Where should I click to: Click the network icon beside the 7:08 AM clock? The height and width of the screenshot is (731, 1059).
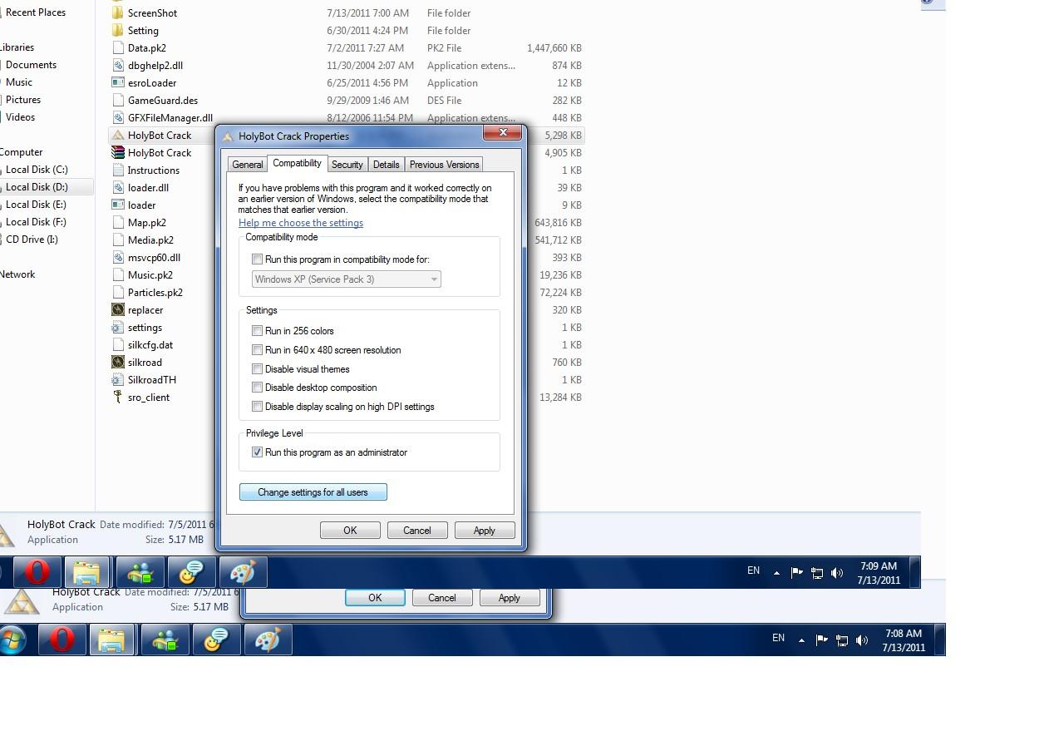click(842, 640)
